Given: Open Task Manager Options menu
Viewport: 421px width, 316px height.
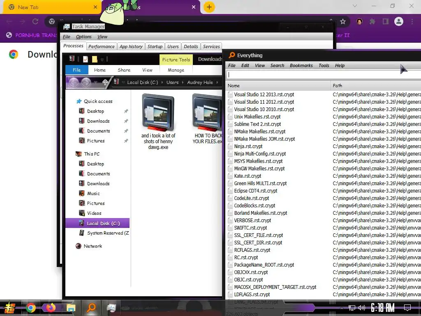Looking at the screenshot, I should [83, 37].
